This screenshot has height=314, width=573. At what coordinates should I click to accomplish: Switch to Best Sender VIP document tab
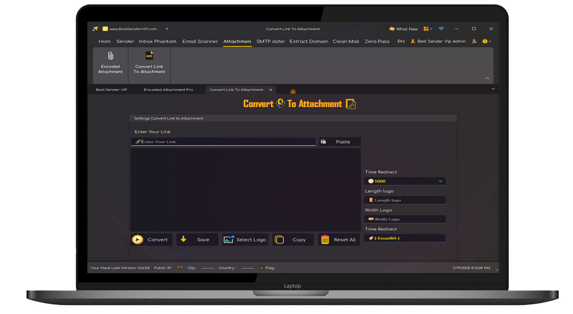[111, 90]
